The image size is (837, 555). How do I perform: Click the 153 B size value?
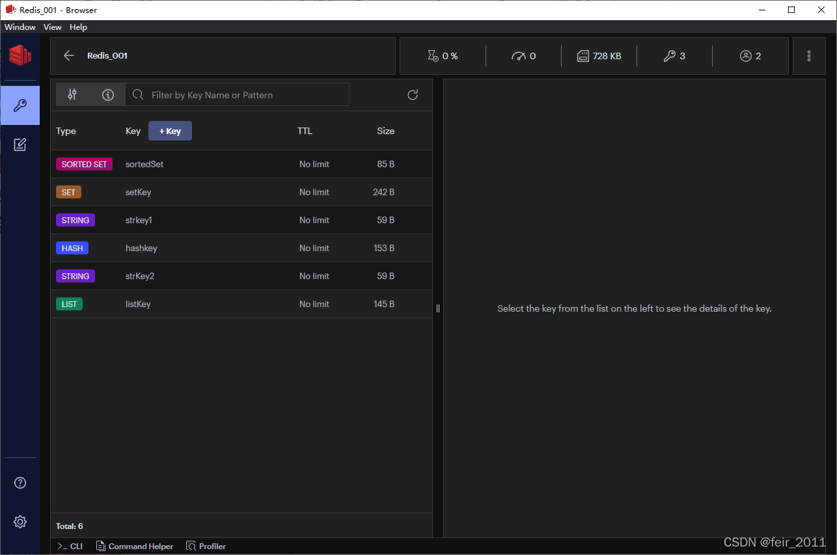pyautogui.click(x=384, y=248)
